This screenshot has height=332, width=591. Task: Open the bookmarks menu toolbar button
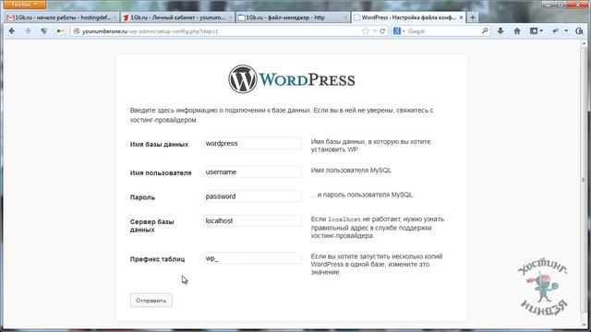536,31
